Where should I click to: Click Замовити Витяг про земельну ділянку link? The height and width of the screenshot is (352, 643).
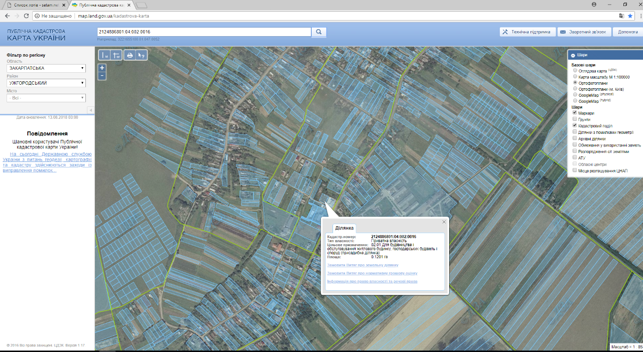(x=362, y=265)
